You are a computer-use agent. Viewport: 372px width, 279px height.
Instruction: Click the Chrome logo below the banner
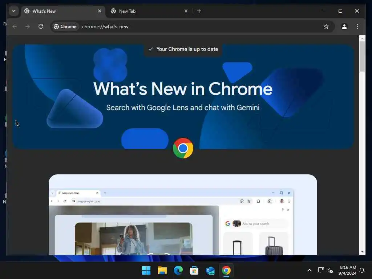183,148
